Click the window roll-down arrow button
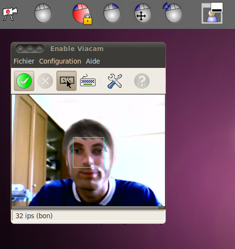Viewport: 235px width, 249px height. [30, 49]
